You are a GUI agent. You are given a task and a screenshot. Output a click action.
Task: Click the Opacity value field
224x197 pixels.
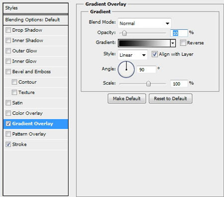179,33
